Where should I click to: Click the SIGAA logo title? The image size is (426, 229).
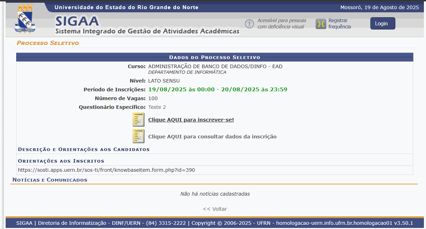click(77, 22)
